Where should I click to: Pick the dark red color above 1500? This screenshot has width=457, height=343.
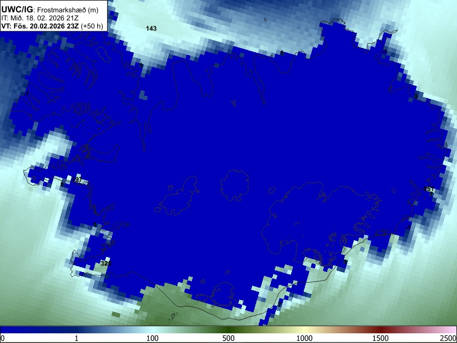(x=381, y=330)
